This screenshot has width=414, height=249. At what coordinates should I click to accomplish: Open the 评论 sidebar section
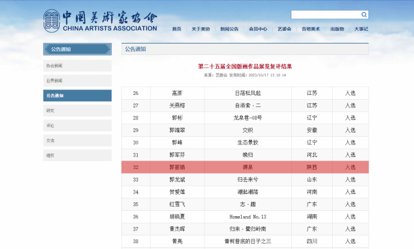pyautogui.click(x=77, y=125)
